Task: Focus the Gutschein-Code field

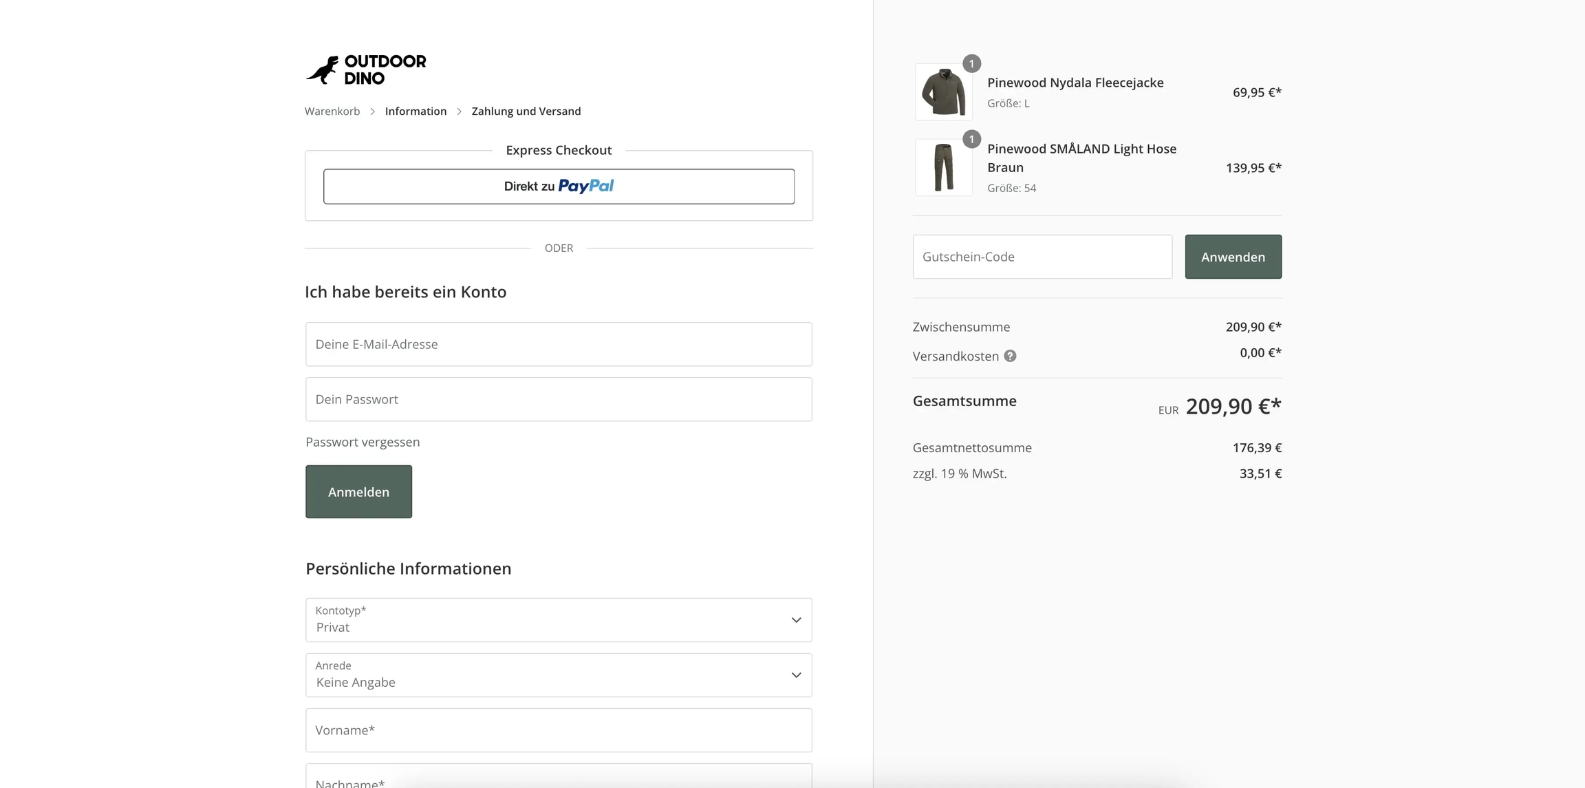Action: pyautogui.click(x=1042, y=257)
